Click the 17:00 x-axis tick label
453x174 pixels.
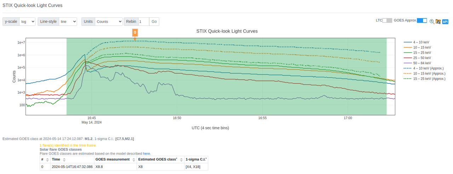pyautogui.click(x=348, y=118)
